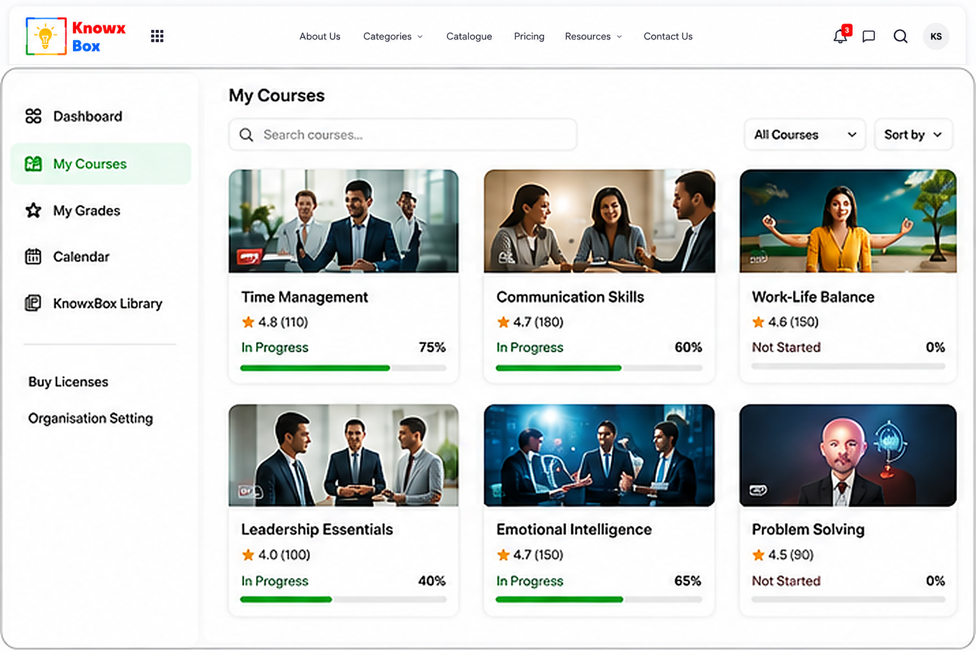
Task: Click the Buy Licenses link
Action: click(68, 382)
